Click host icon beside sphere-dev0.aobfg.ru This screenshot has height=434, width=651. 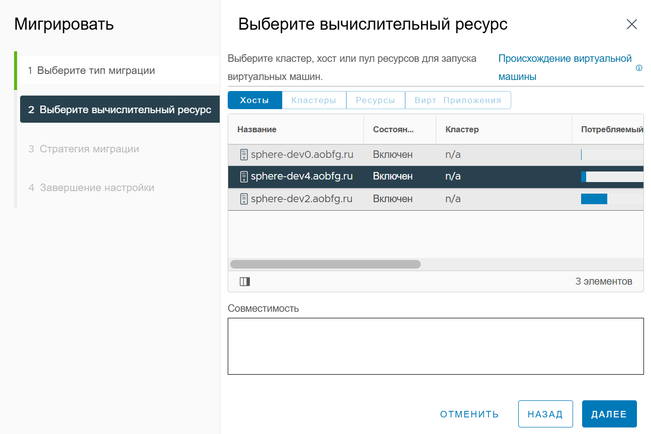coord(244,155)
